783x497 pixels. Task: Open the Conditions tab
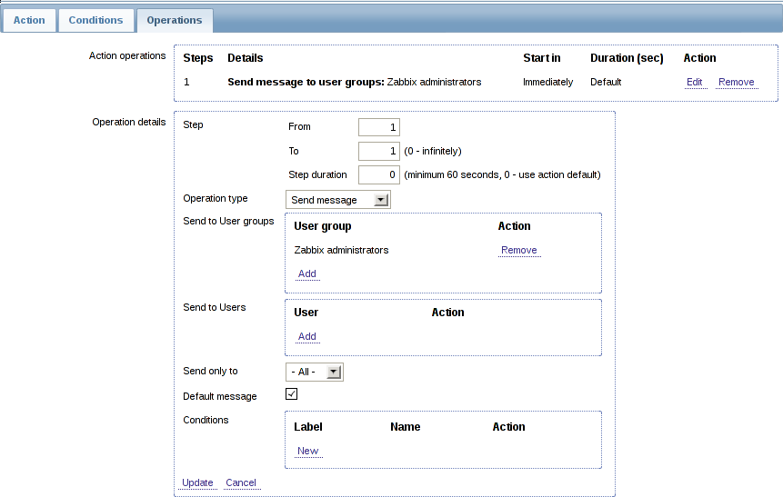point(95,20)
